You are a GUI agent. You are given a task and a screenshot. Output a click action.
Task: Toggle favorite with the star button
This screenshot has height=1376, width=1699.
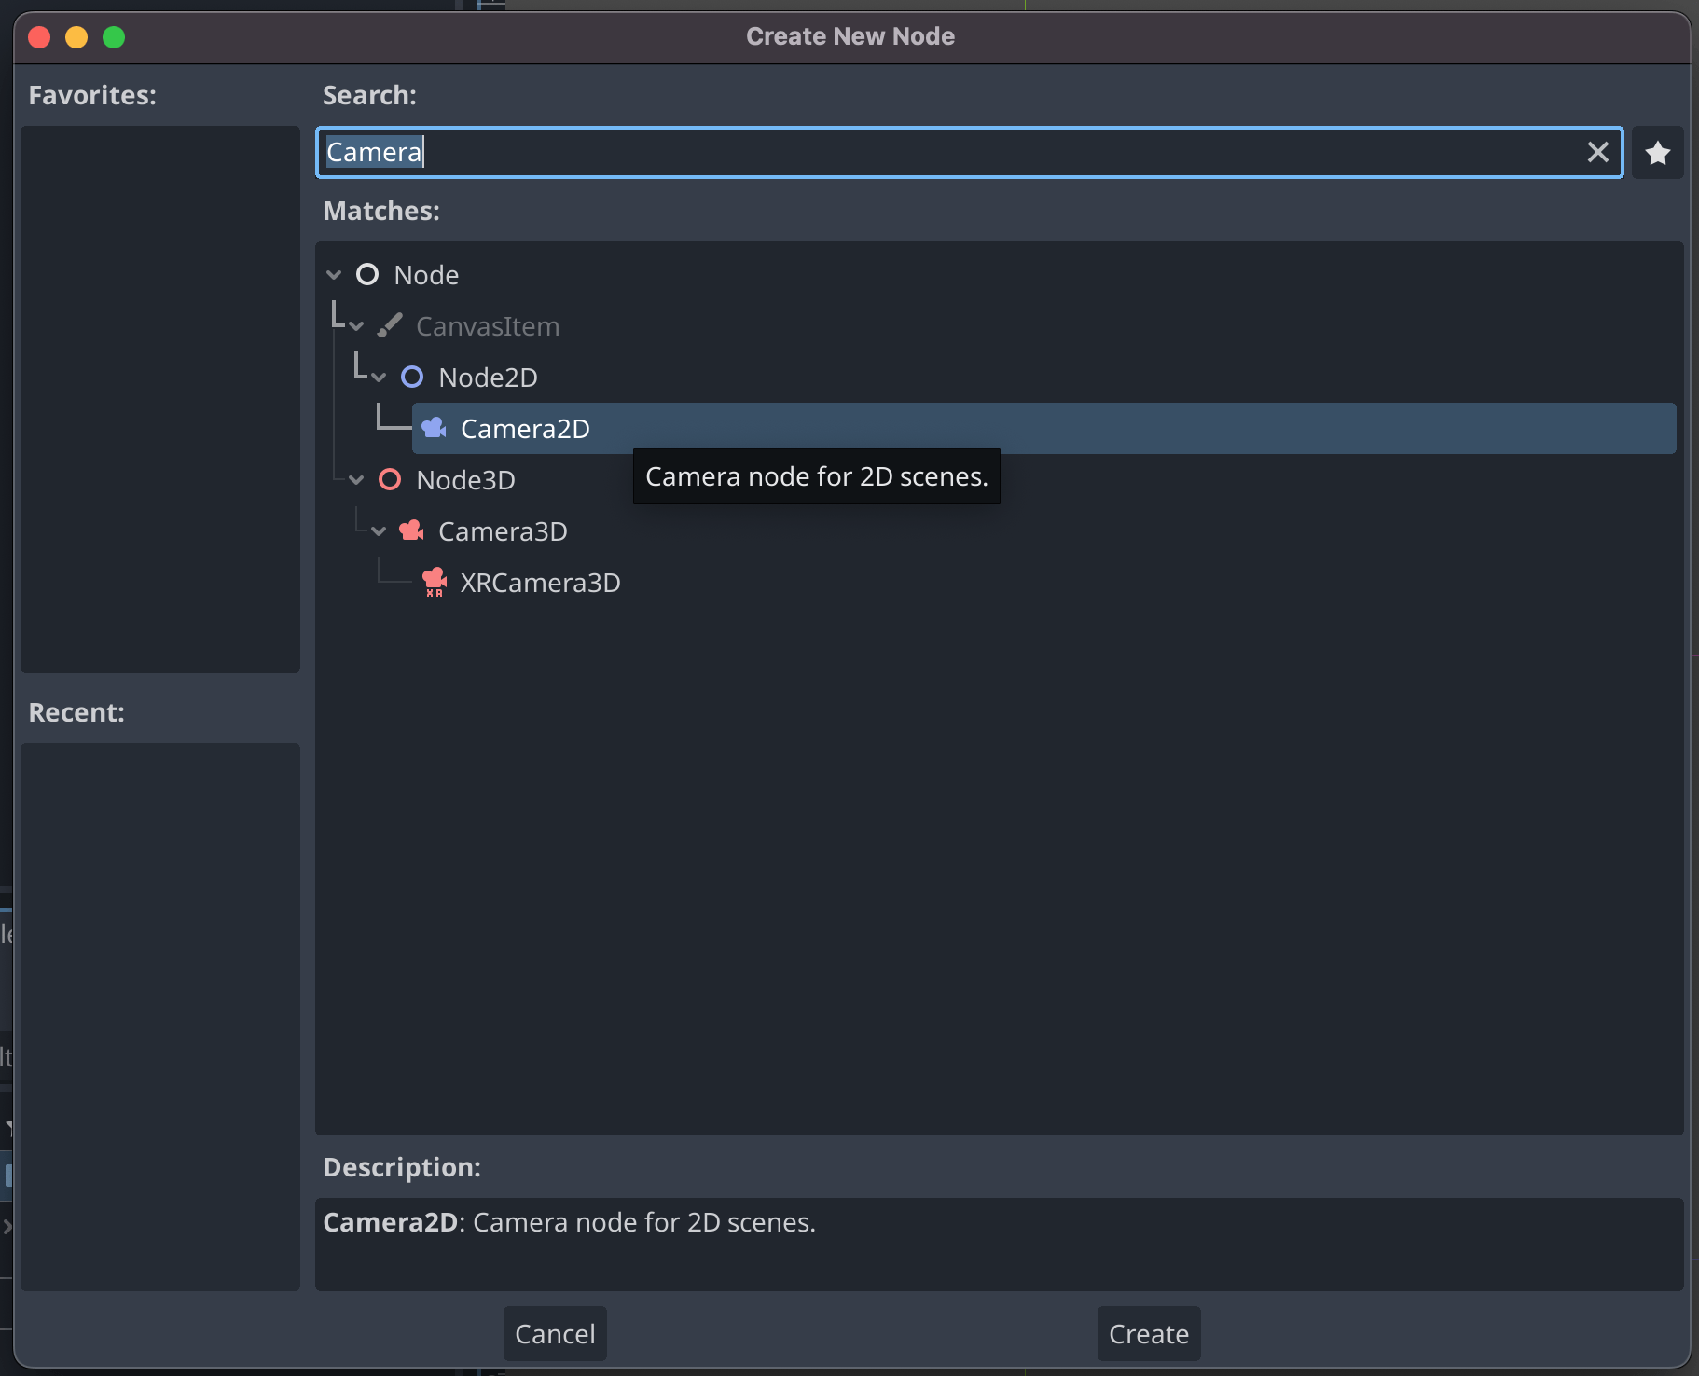pyautogui.click(x=1657, y=153)
